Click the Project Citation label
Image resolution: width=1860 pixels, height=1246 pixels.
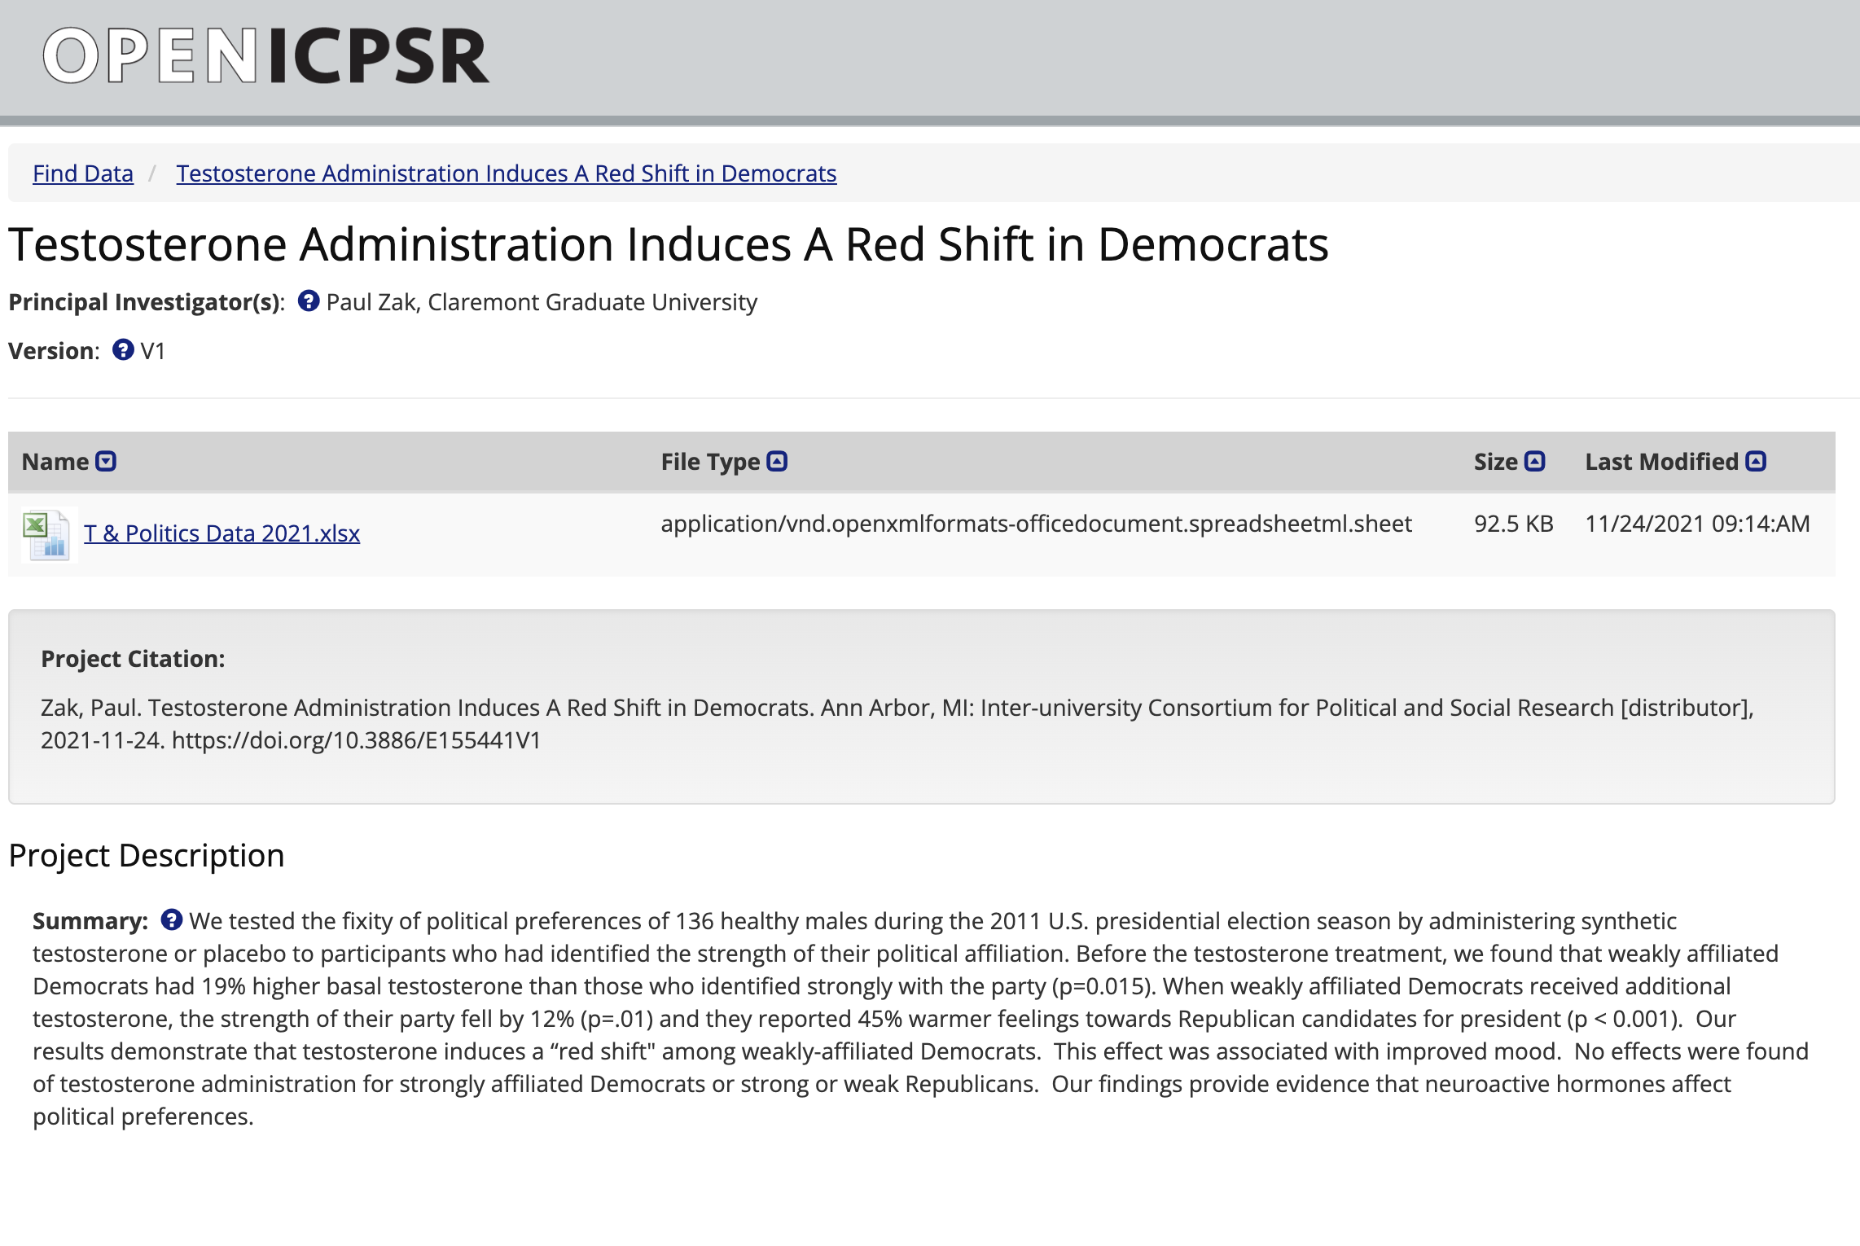coord(133,659)
